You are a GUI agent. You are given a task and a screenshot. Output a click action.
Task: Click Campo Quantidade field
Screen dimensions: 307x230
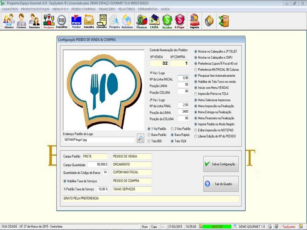point(98,164)
